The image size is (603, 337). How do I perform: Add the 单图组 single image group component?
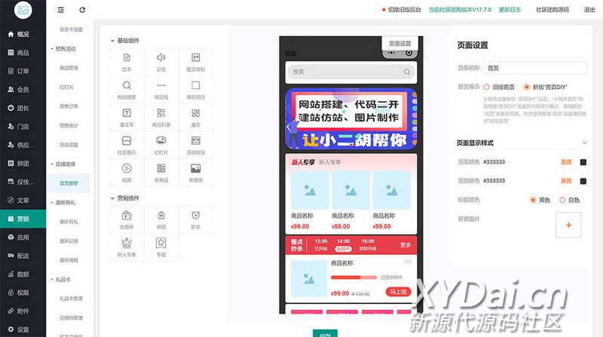click(195, 173)
